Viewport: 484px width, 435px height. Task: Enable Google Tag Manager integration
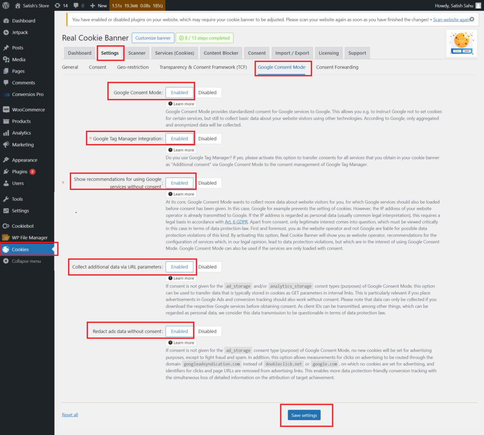(x=179, y=139)
